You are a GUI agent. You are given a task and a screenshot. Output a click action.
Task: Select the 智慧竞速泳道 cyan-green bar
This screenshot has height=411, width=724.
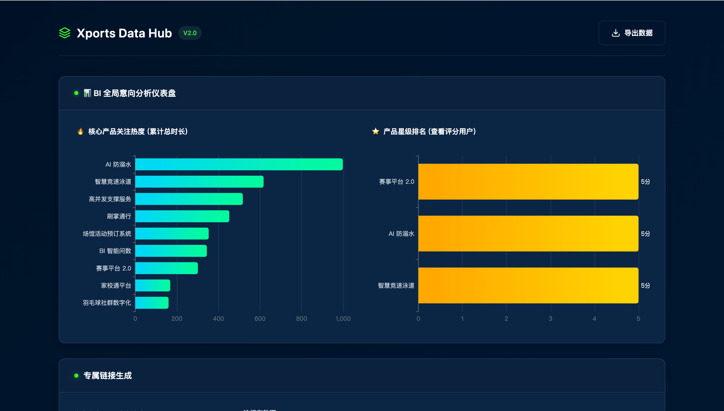click(199, 181)
